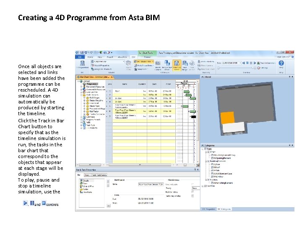Collapse the Code Libraries node in project tree

(81, 95)
